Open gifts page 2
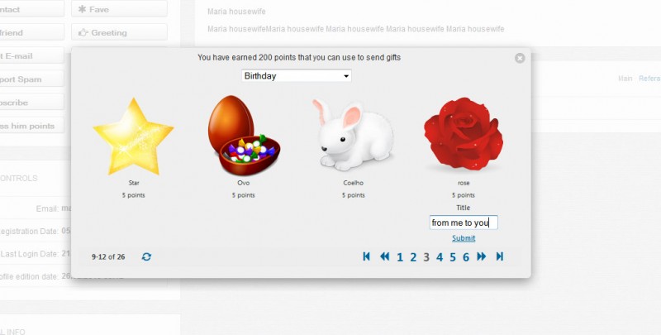 tap(413, 257)
